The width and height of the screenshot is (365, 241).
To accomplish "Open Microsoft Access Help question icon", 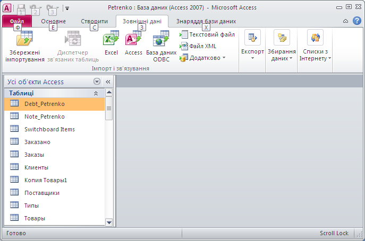I will click(357, 21).
